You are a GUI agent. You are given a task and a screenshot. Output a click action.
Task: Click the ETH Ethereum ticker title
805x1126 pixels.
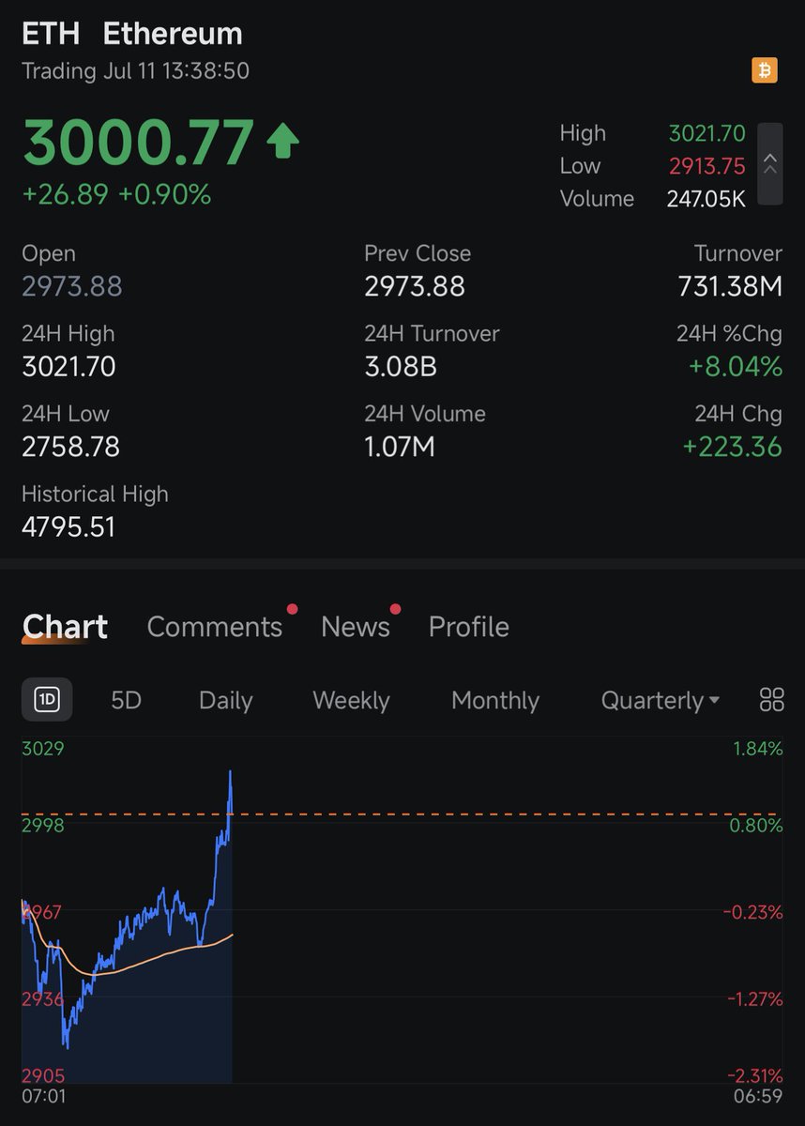132,34
